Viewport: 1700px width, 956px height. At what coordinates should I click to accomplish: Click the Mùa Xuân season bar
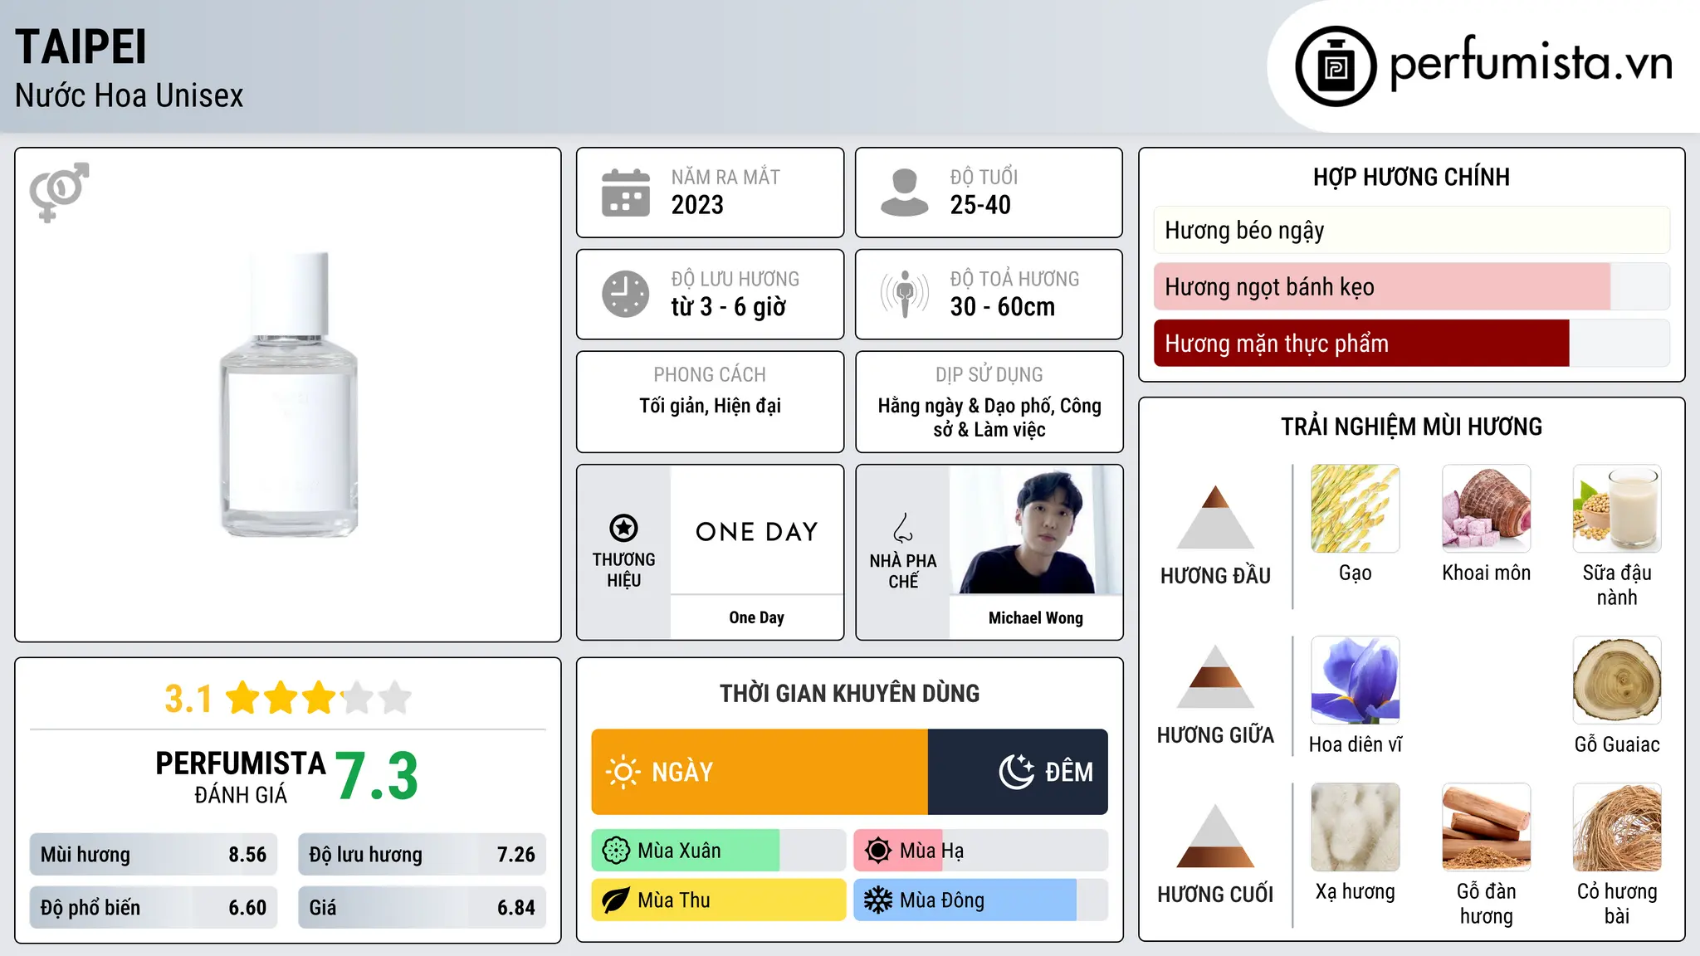719,851
